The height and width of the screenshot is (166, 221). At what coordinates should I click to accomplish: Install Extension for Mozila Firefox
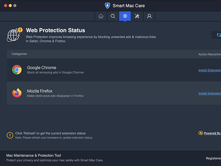(209, 93)
